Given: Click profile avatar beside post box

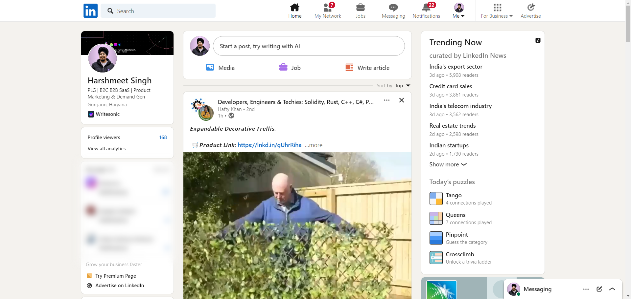Looking at the screenshot, I should click(x=200, y=46).
